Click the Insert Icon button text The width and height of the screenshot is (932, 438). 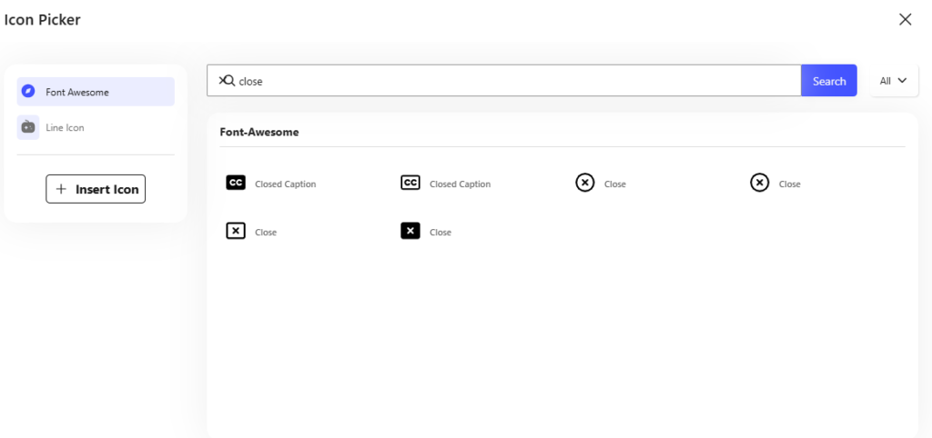point(107,189)
